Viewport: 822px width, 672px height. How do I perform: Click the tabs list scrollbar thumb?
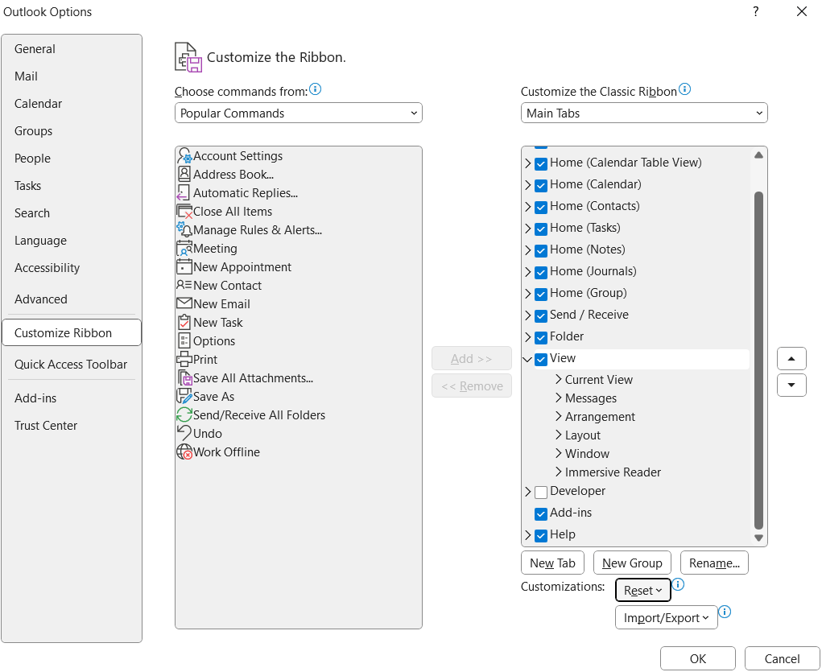coord(758,361)
